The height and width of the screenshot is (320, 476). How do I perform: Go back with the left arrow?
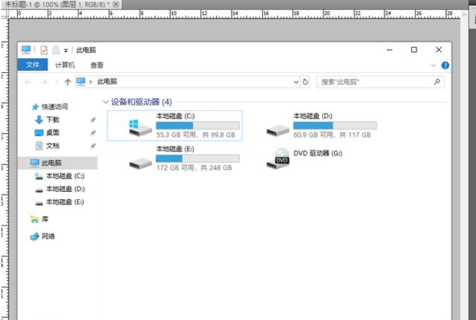click(28, 82)
